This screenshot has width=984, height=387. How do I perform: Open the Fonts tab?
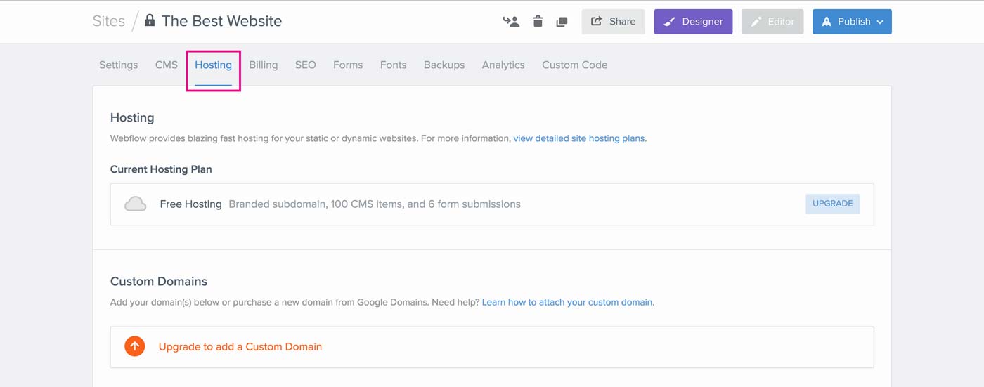(394, 65)
